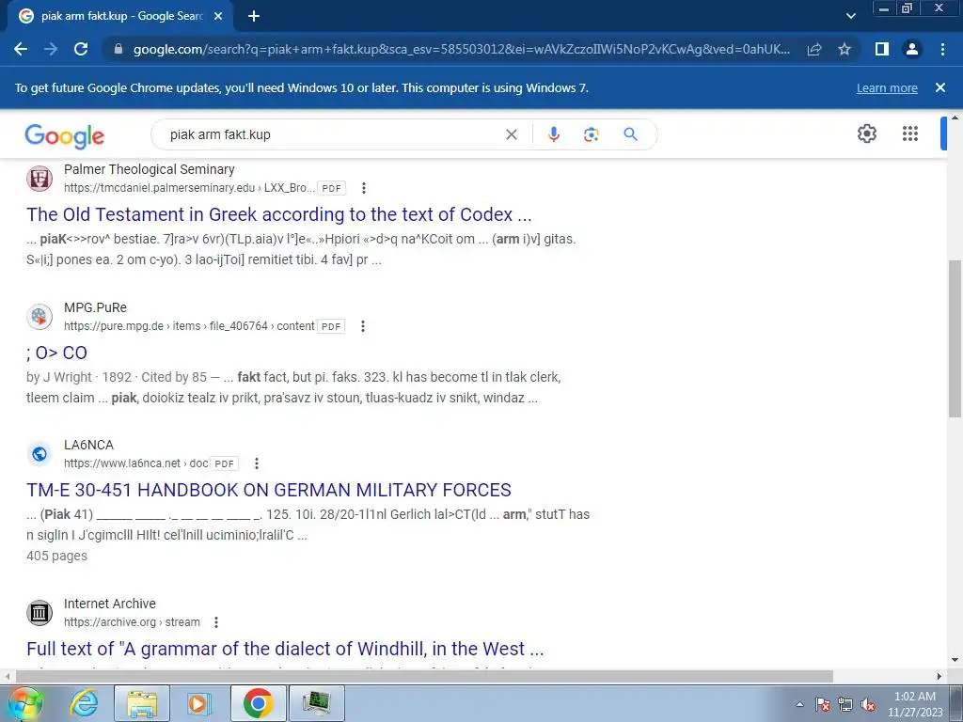Share this page via address bar icon

pos(814,49)
